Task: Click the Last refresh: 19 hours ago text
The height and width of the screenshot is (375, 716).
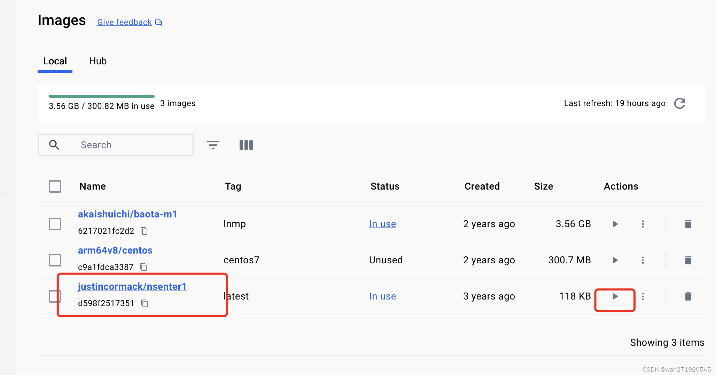Action: pos(615,103)
